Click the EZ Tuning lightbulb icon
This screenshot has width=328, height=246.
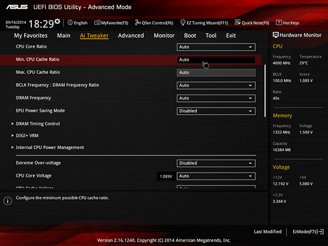click(x=183, y=22)
